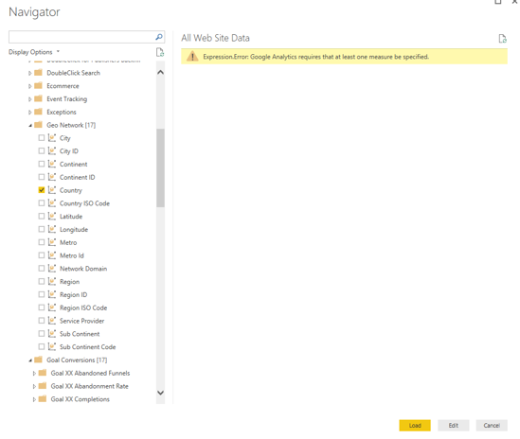Click the dimension icon beside Longitude
Image resolution: width=520 pixels, height=439 pixels.
(x=52, y=229)
